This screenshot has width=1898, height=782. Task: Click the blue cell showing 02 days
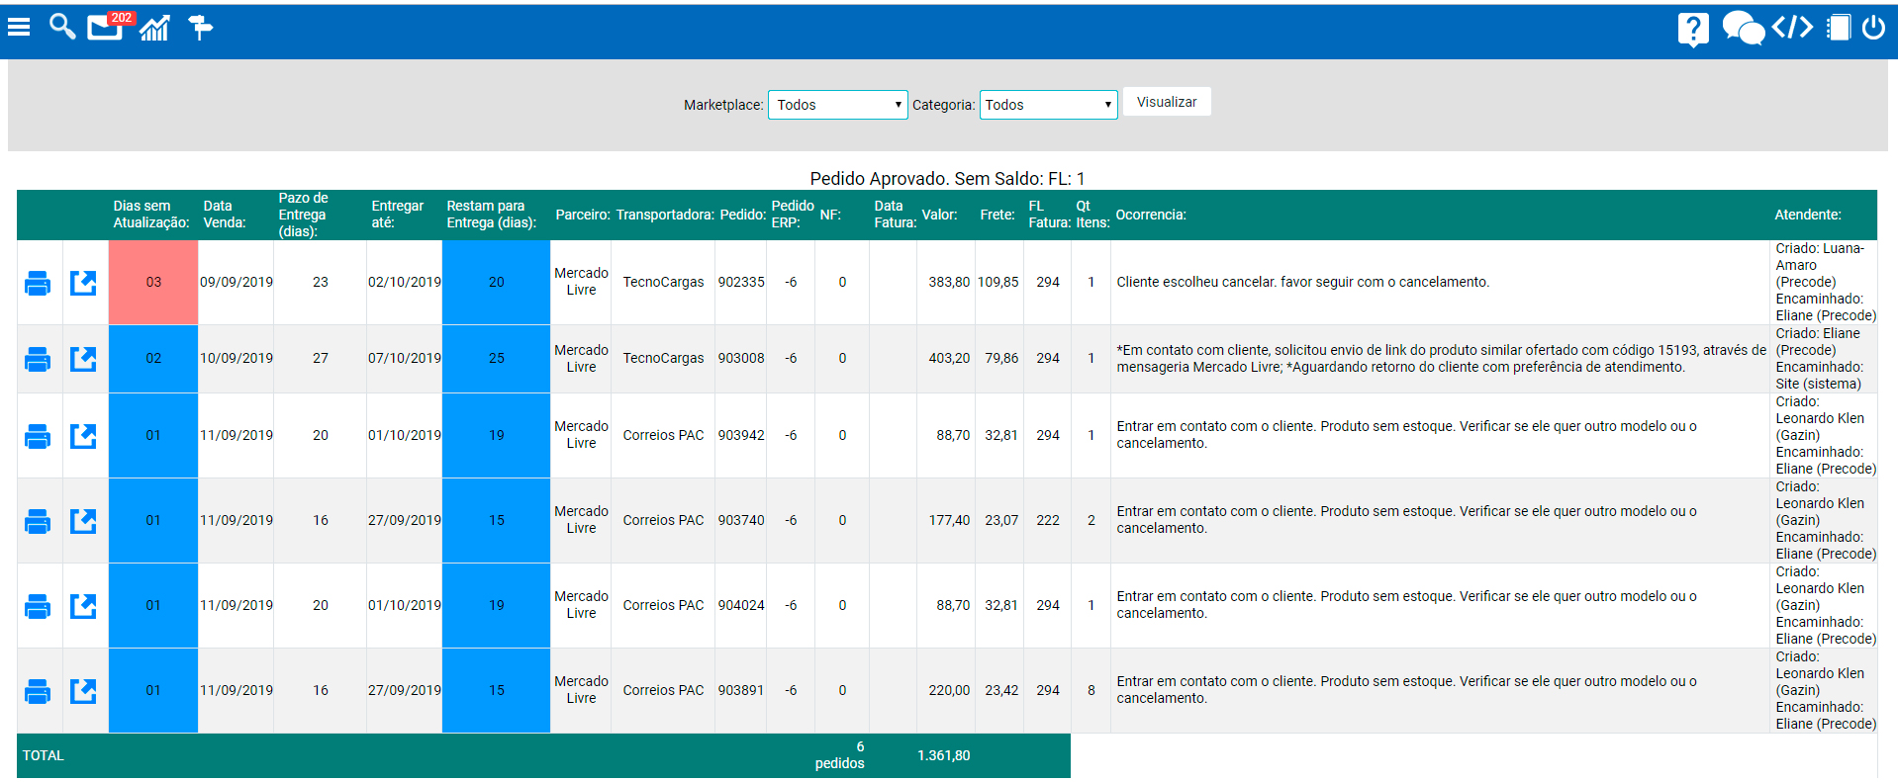click(x=153, y=359)
